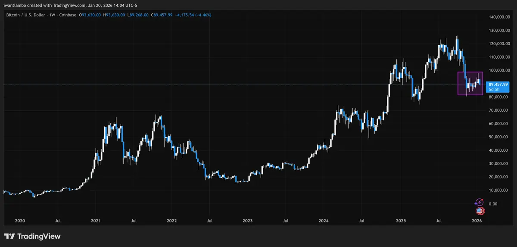
Task: Click the 2026 label on the time axis
Action: click(477, 221)
